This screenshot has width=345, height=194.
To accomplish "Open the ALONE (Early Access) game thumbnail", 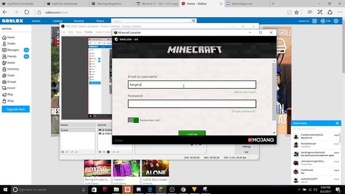I will (155, 168).
